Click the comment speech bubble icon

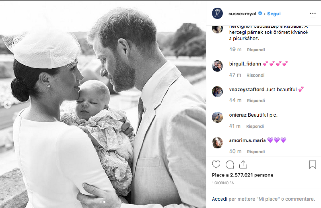pyautogui.click(x=230, y=165)
